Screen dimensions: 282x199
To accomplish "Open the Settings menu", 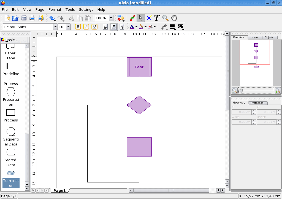I will click(86, 10).
